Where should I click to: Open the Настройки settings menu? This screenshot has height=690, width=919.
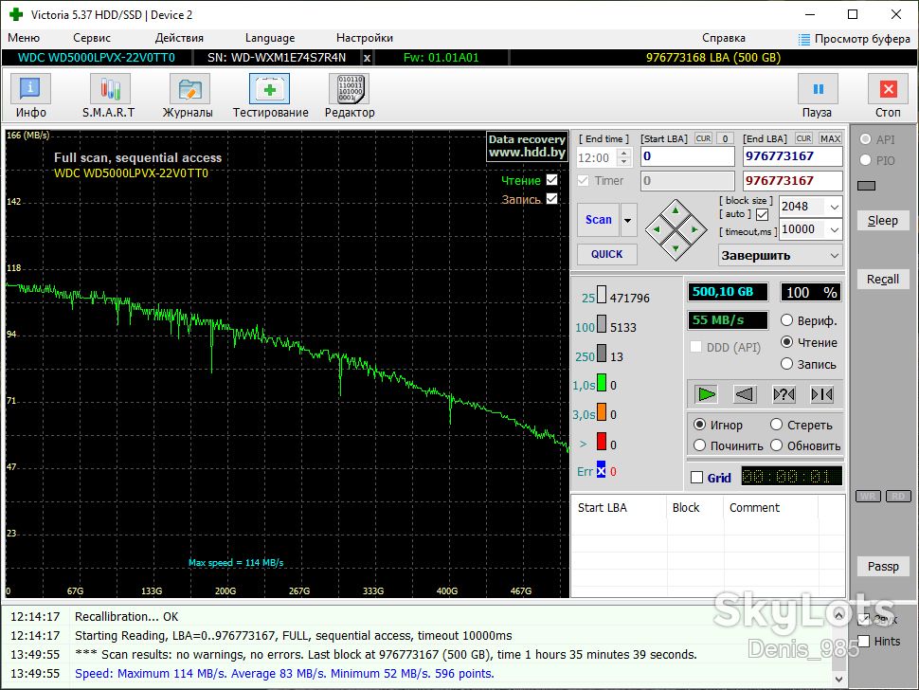365,38
